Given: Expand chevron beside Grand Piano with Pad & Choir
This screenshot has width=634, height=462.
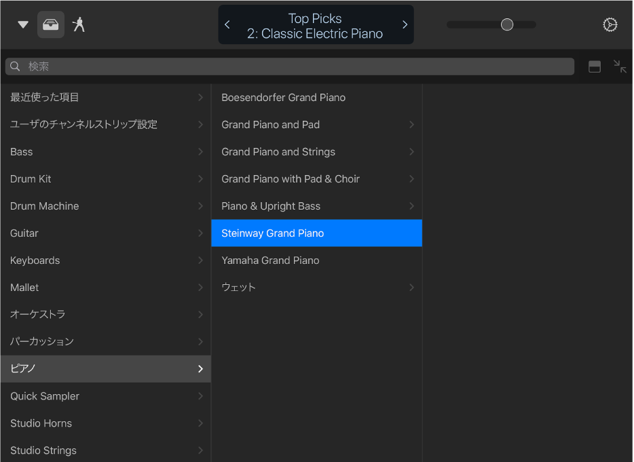Looking at the screenshot, I should [x=411, y=178].
